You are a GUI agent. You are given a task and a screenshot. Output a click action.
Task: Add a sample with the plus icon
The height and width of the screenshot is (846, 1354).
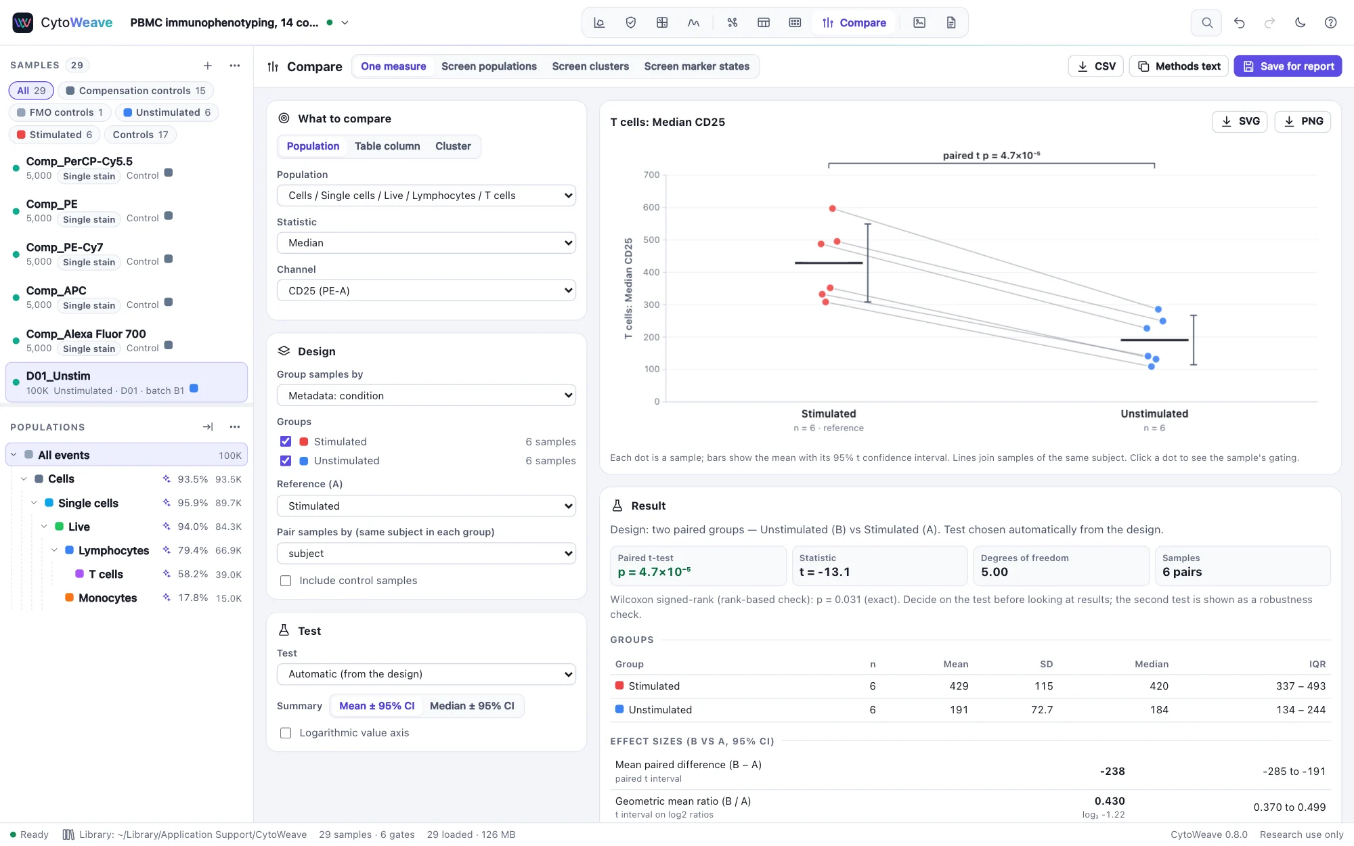tap(208, 66)
